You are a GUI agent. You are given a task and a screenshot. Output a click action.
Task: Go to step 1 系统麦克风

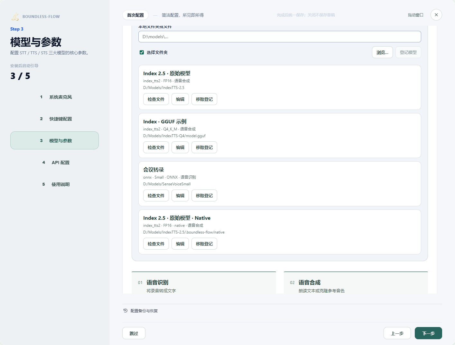coord(55,97)
